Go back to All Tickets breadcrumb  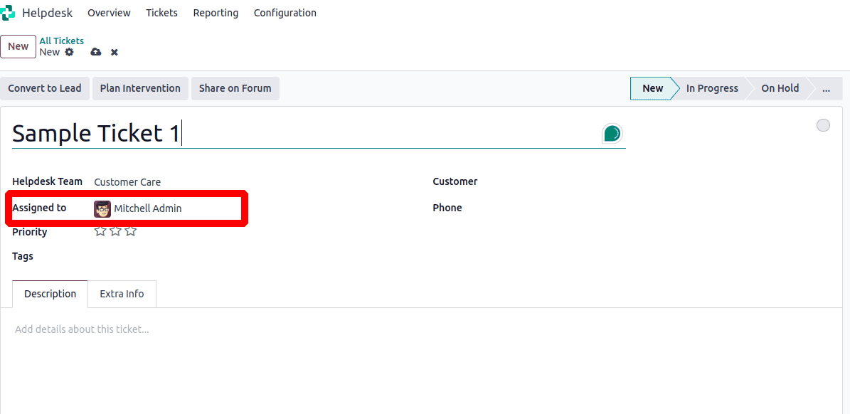[x=62, y=41]
